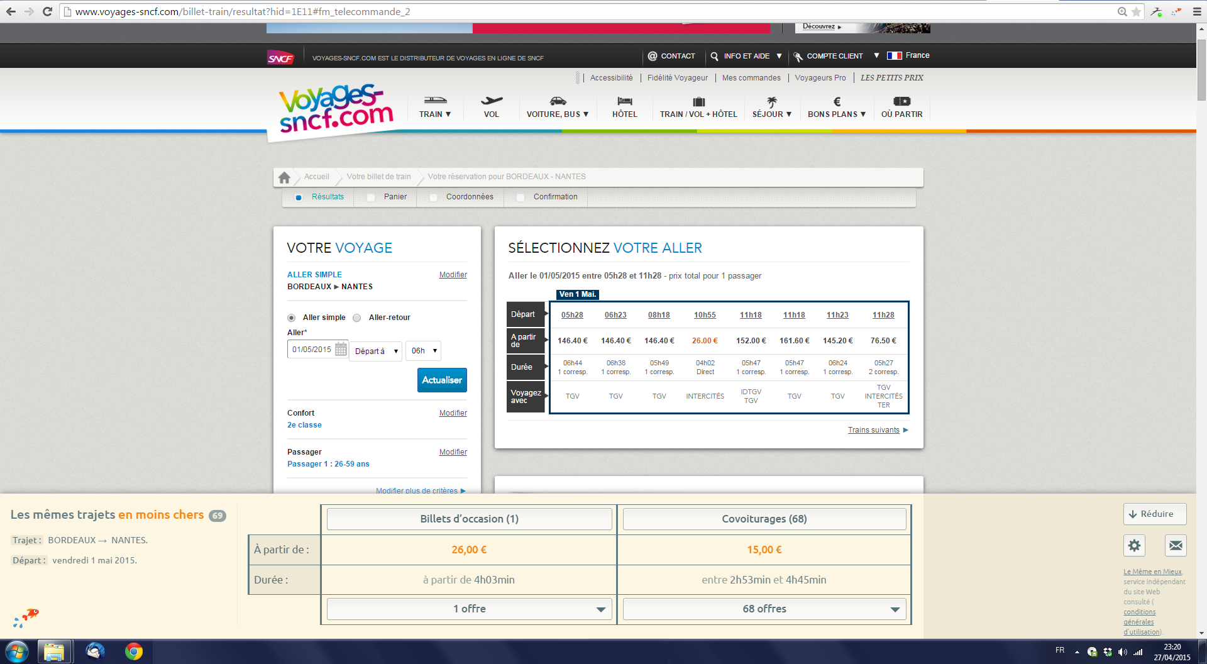Click the magnifier icon beside INFO ET AIDE
This screenshot has height=664, width=1207.
(714, 56)
